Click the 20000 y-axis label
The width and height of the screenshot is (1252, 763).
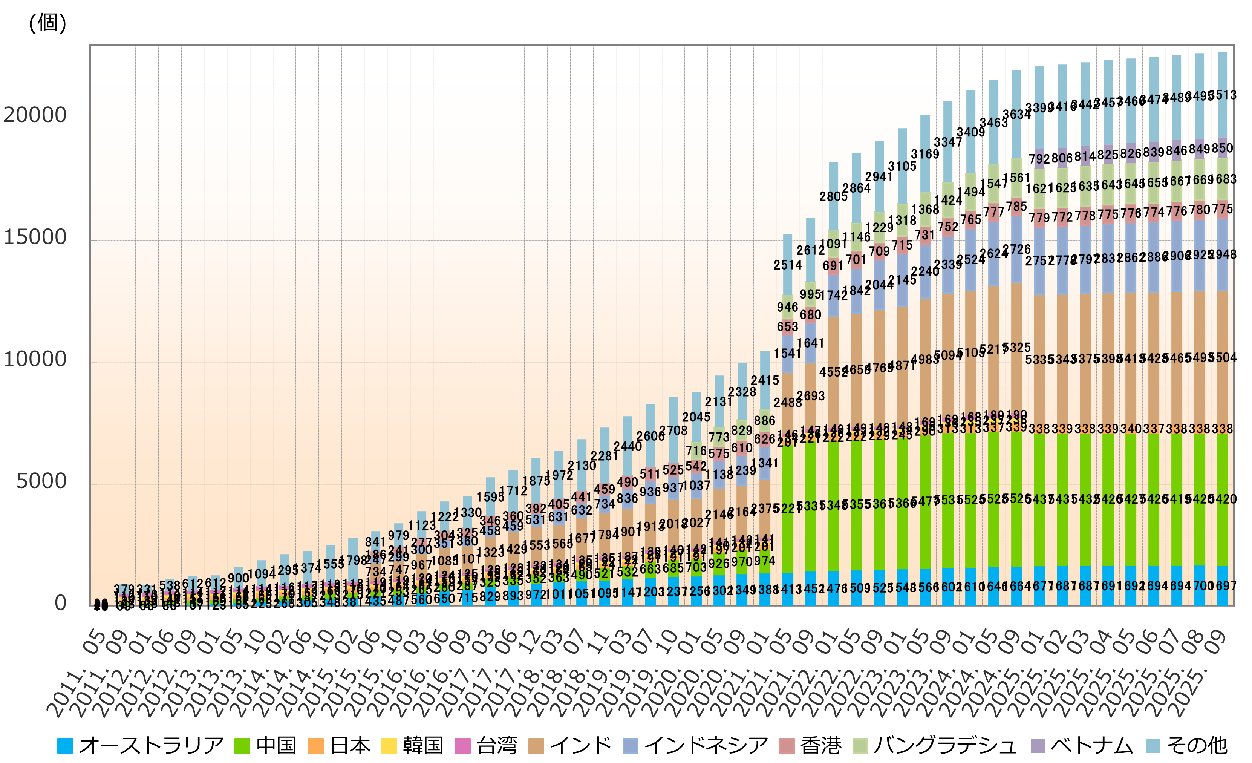pyautogui.click(x=35, y=115)
